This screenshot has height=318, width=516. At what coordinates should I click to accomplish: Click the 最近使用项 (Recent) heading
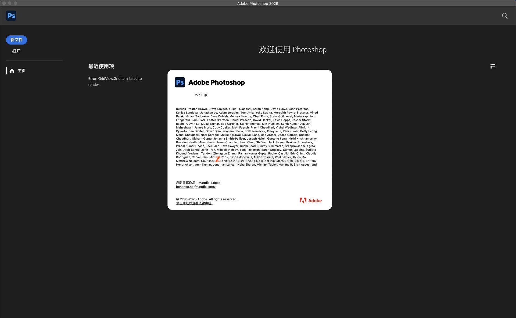coord(101,66)
